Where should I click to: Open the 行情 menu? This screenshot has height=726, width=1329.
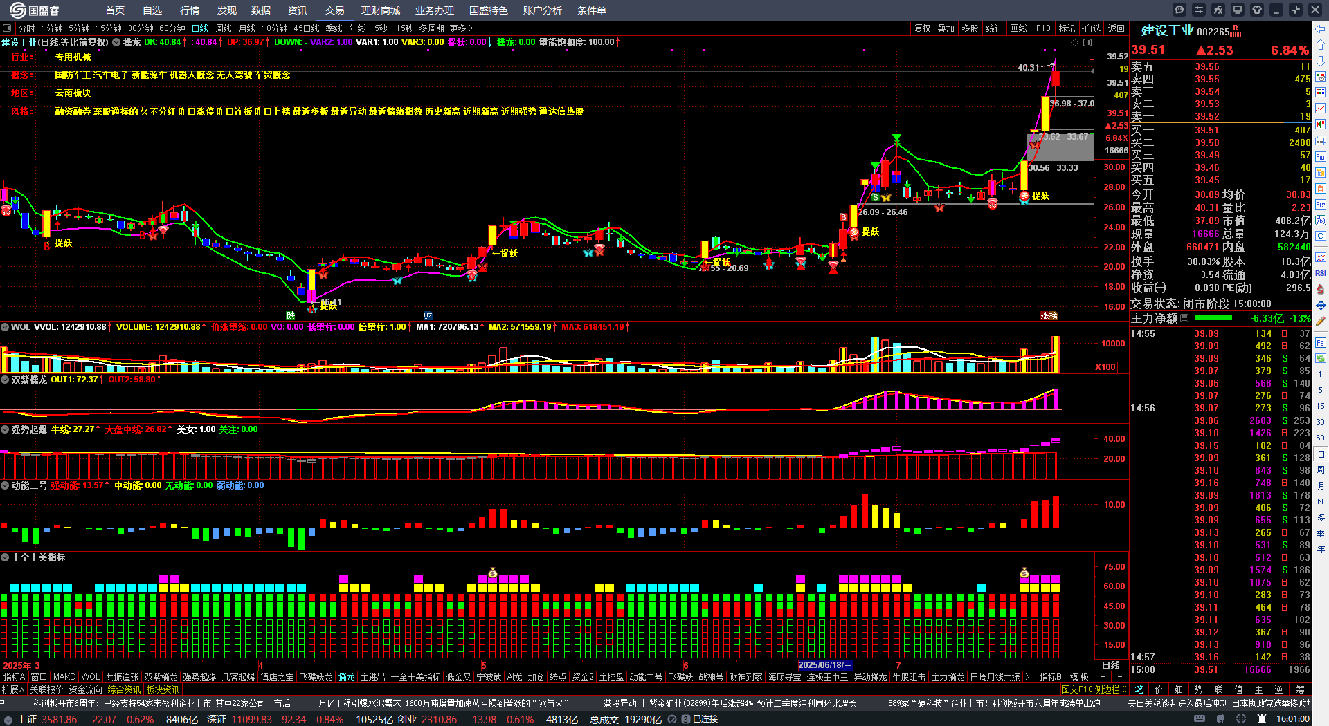pyautogui.click(x=189, y=10)
